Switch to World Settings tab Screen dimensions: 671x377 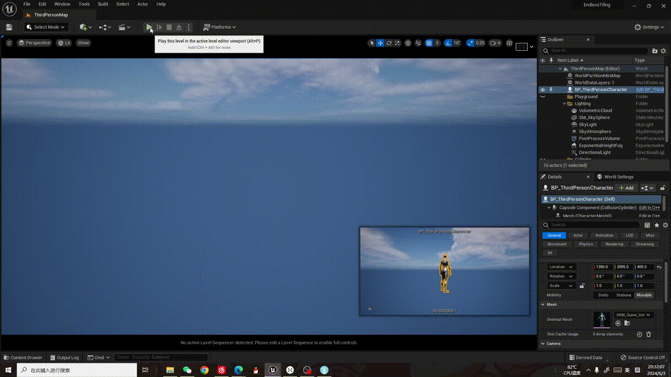pos(615,177)
